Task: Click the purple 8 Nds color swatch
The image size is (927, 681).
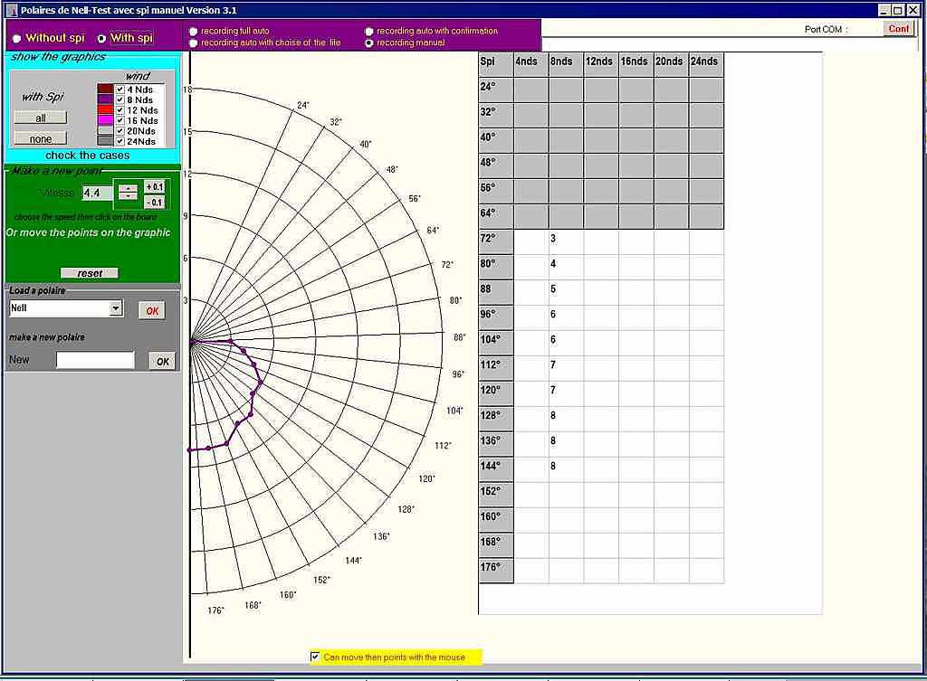Action: [105, 99]
